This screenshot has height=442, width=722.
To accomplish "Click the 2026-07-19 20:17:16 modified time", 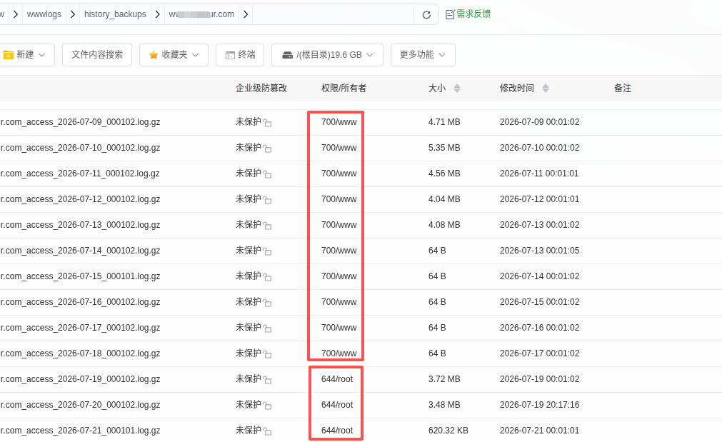I will [x=540, y=405].
